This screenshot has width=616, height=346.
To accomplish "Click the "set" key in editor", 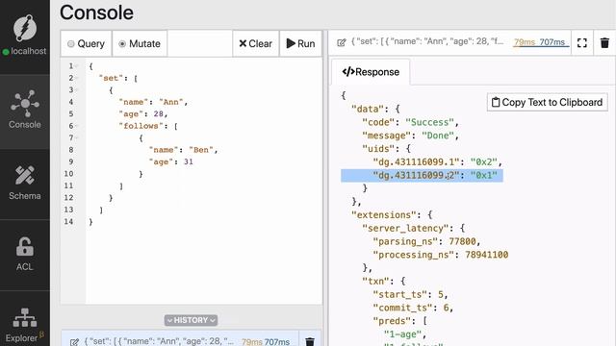I will (111, 78).
